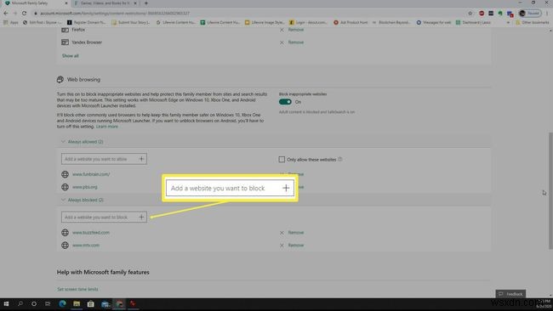Switch to Games, Videos, and Books tab
553x311 pixels.
click(x=105, y=3)
